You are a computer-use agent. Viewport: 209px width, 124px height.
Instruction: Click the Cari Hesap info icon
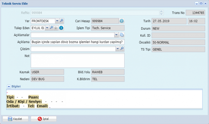click(121, 21)
